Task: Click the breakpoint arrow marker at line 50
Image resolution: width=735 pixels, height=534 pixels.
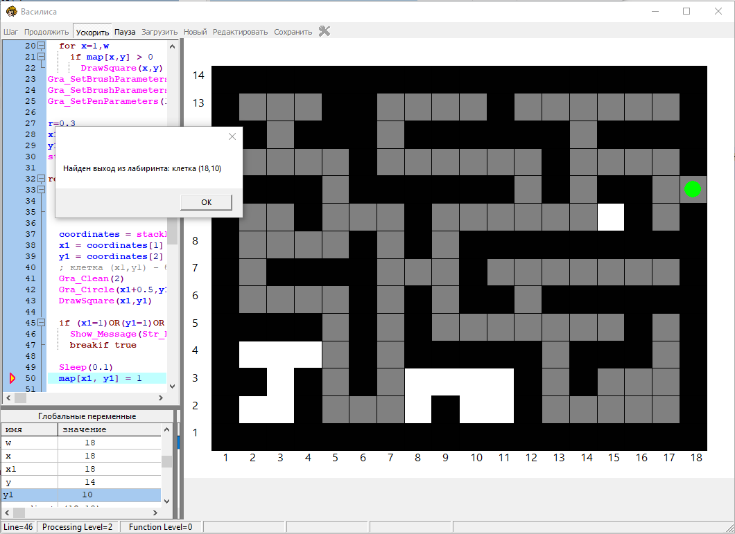Action: (12, 378)
